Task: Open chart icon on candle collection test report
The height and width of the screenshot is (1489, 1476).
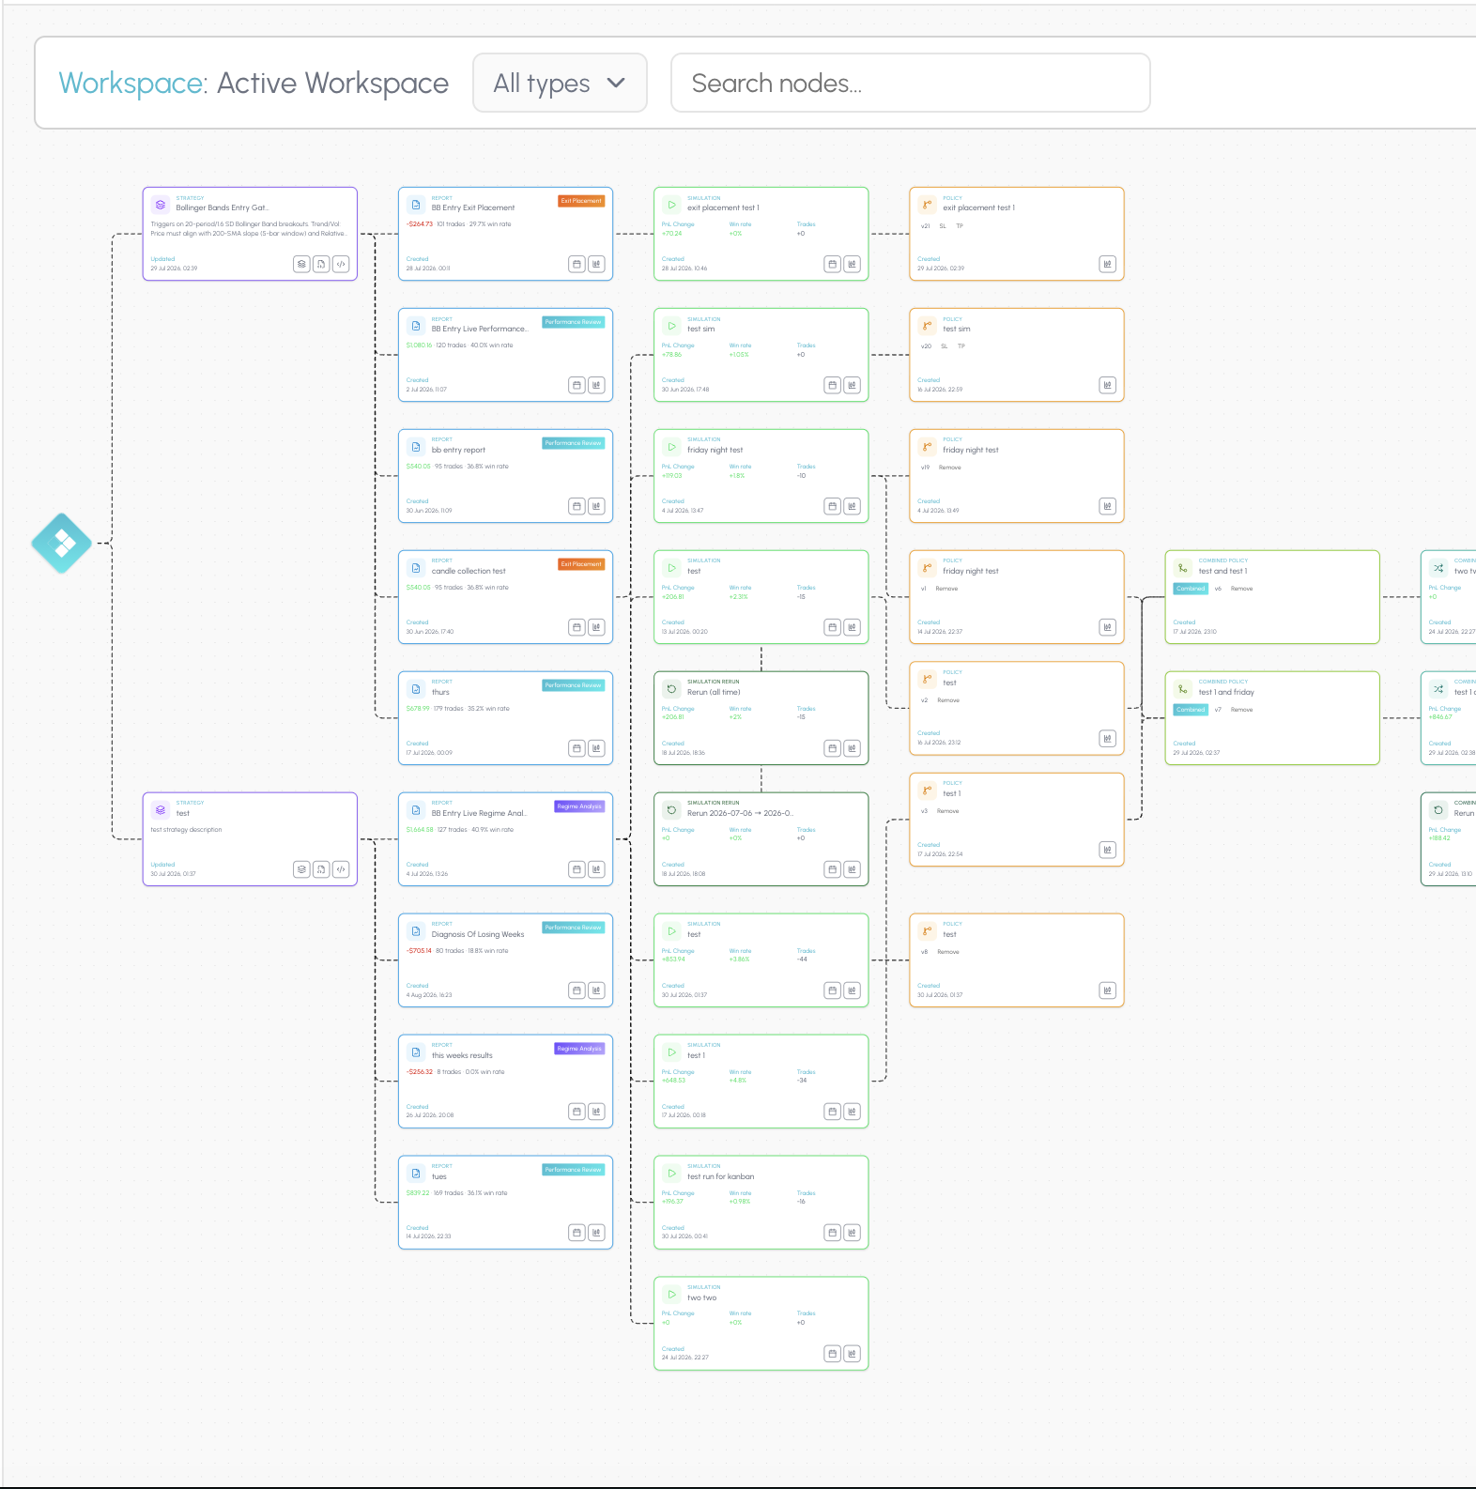Action: [x=596, y=627]
